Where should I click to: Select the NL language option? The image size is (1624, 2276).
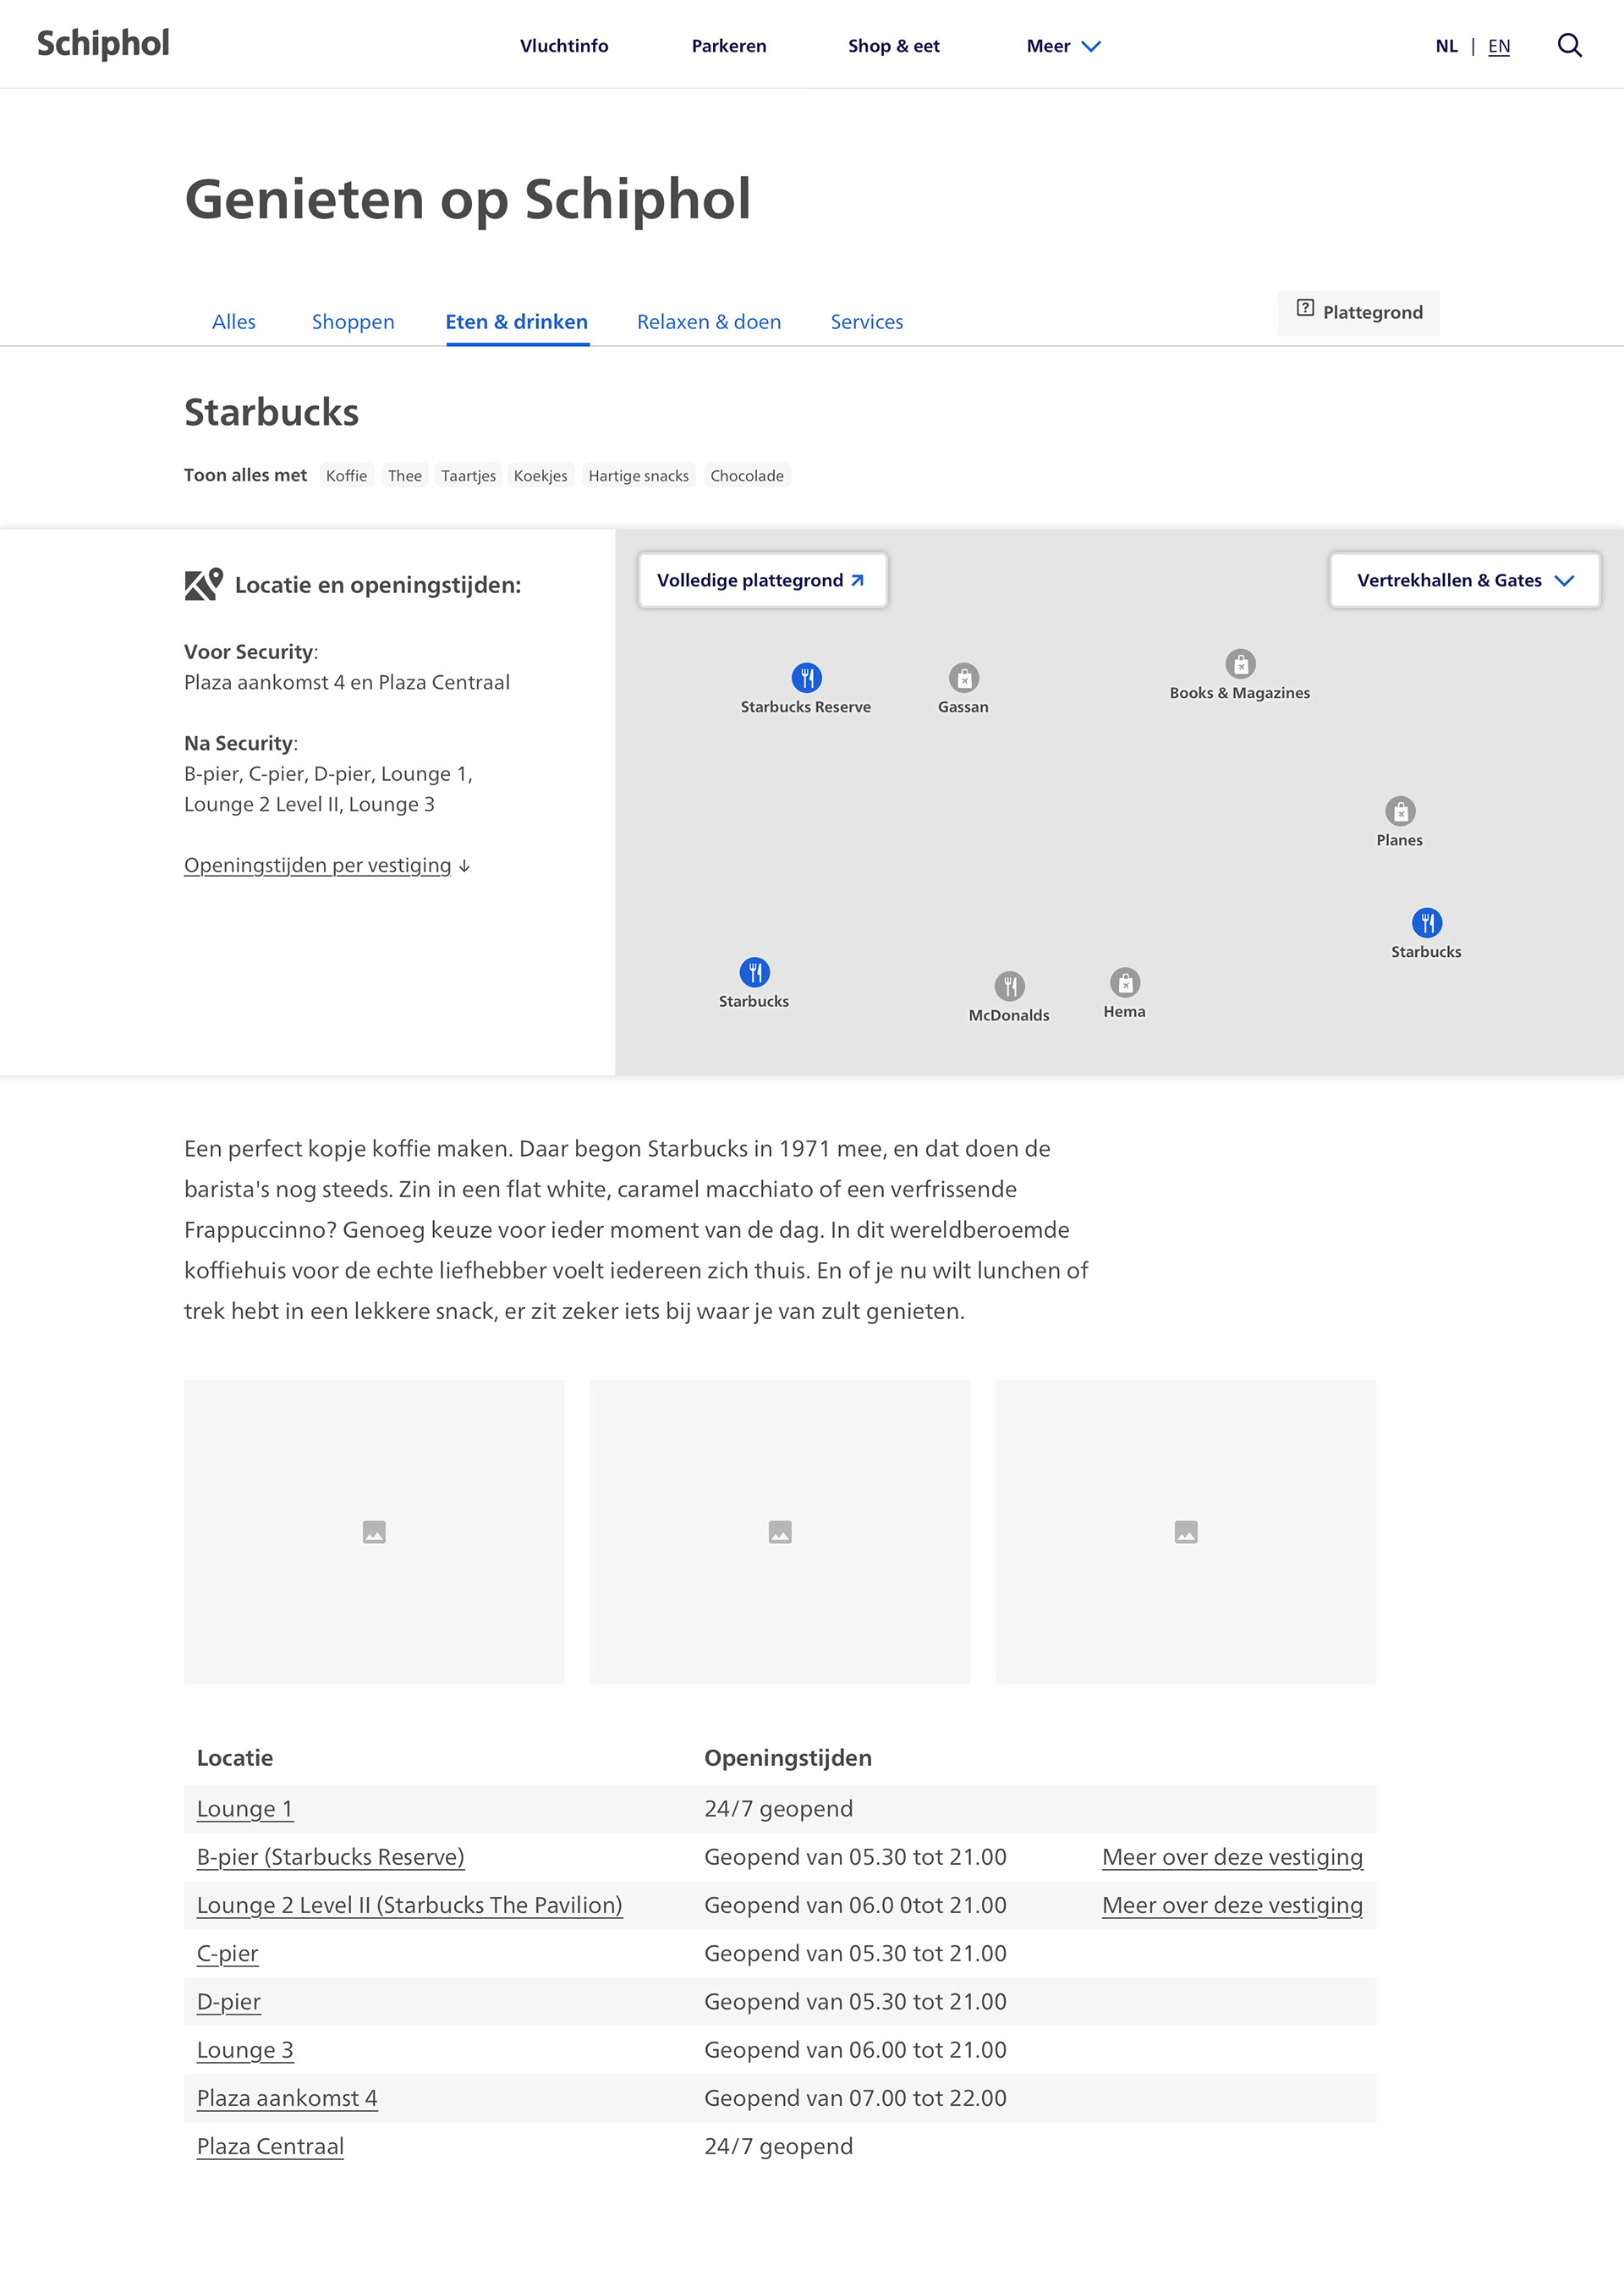pos(1446,46)
